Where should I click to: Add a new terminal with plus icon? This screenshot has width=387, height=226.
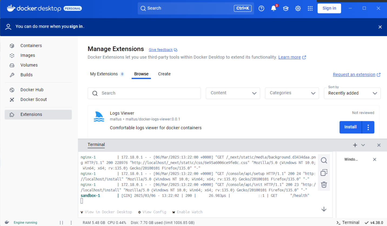(x=355, y=145)
